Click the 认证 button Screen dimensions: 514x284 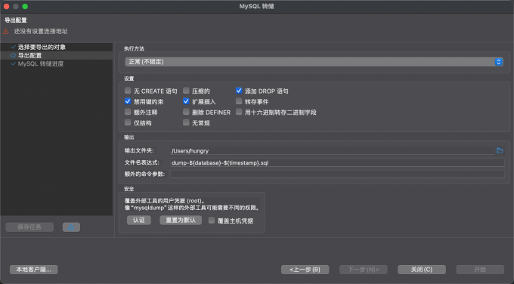(139, 220)
